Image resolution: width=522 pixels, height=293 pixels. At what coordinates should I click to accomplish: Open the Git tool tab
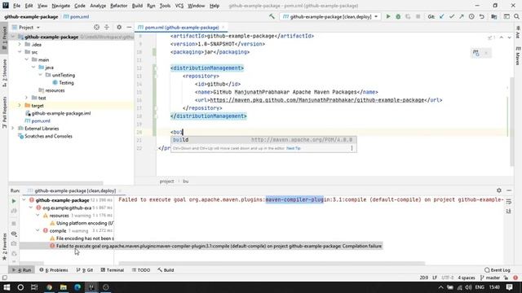[x=85, y=270]
